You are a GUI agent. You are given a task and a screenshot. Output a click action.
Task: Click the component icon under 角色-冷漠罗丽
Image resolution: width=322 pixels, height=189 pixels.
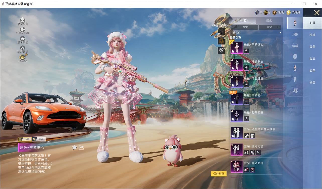246,68
